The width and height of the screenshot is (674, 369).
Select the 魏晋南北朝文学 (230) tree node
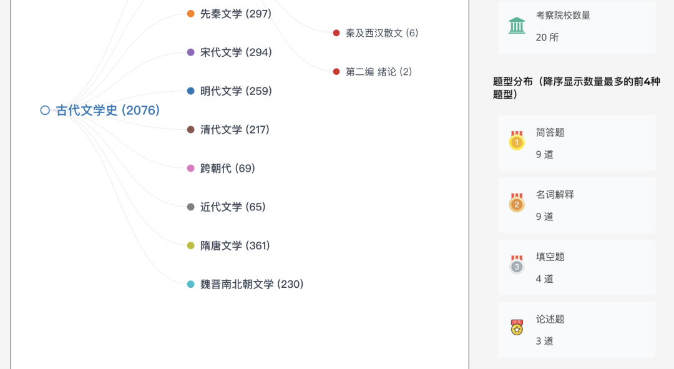coord(252,284)
